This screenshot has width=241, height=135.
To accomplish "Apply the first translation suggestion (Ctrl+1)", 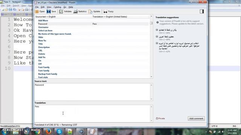I will pyautogui.click(x=168, y=31).
